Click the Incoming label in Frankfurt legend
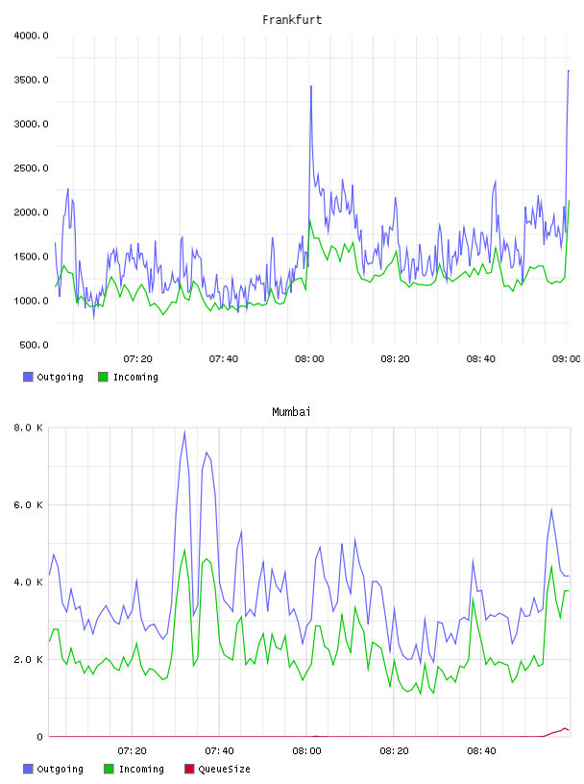Viewport: 584px width, 784px height. (135, 377)
